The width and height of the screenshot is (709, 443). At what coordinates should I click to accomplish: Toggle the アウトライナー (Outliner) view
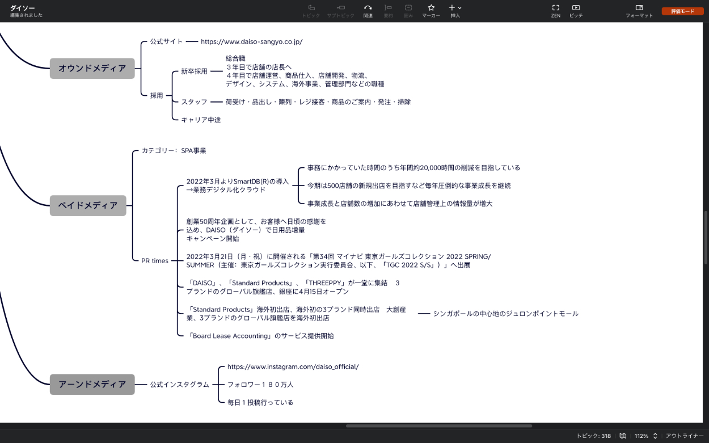pyautogui.click(x=685, y=436)
